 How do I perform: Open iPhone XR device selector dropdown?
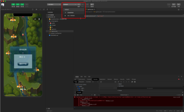[x=6, y=9]
